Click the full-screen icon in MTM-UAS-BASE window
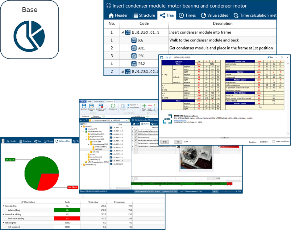This screenshot has height=230, width=291. (161, 57)
